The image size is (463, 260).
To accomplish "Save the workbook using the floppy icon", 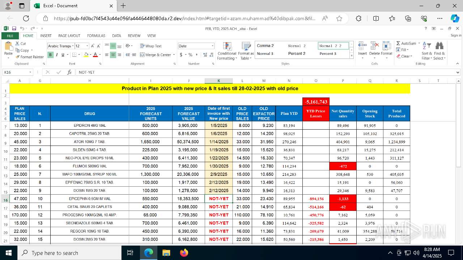I will tap(14, 29).
